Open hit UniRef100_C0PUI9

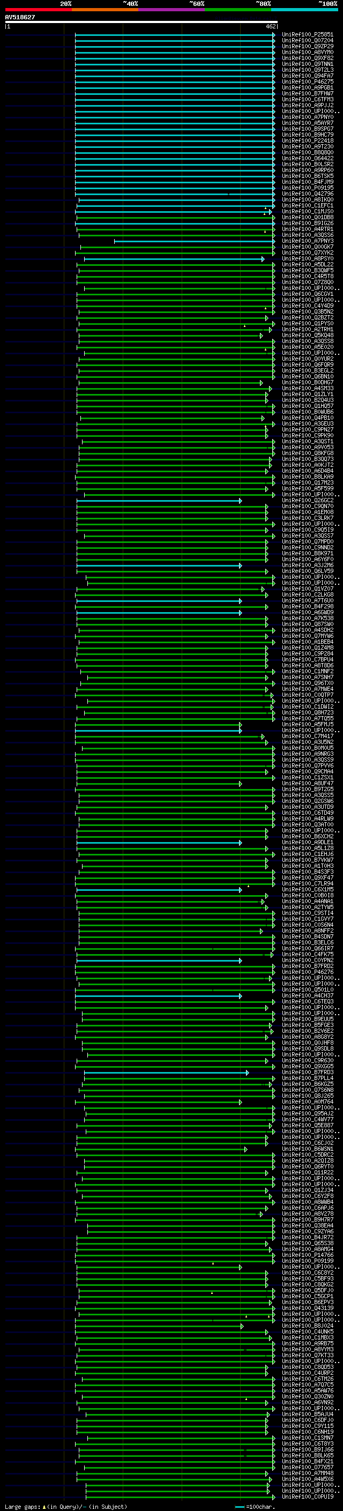307,1497
